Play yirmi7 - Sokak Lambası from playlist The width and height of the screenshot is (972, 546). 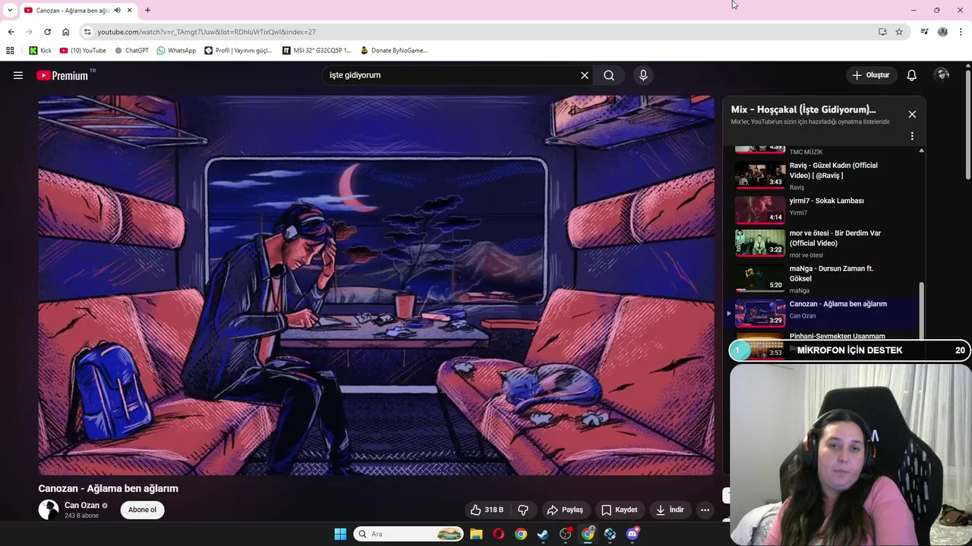(824, 209)
